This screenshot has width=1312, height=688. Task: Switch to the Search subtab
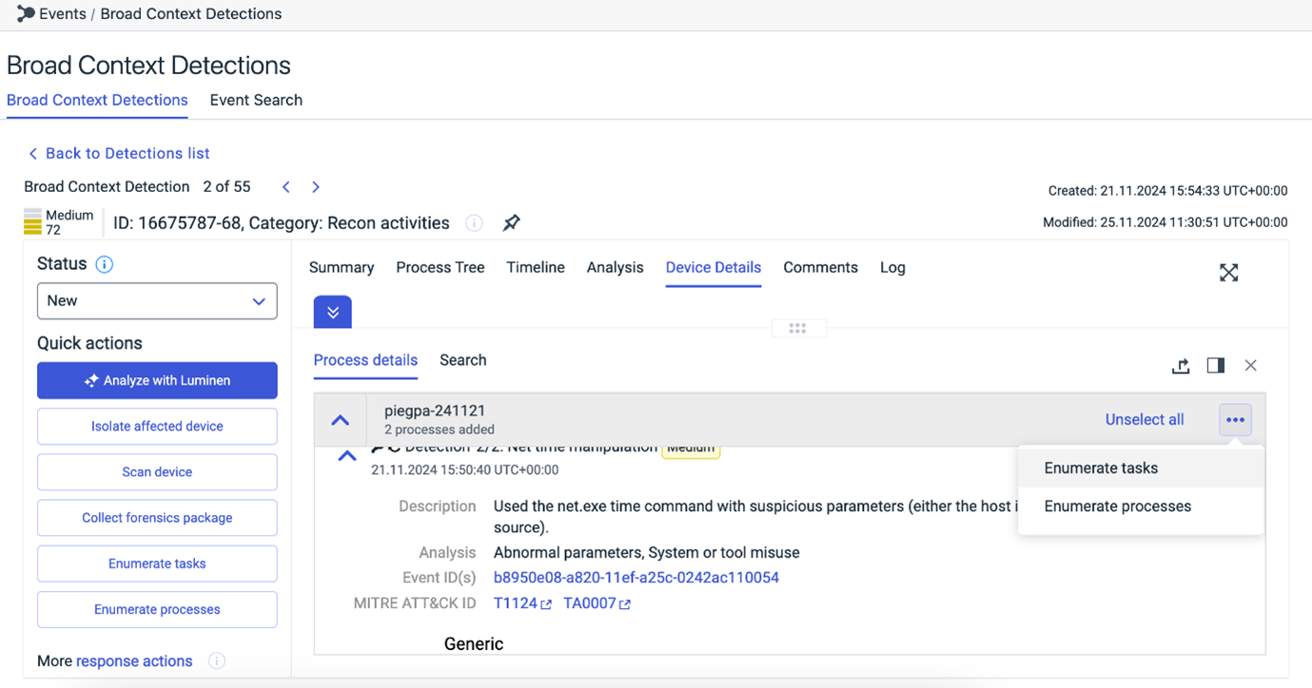coord(463,360)
